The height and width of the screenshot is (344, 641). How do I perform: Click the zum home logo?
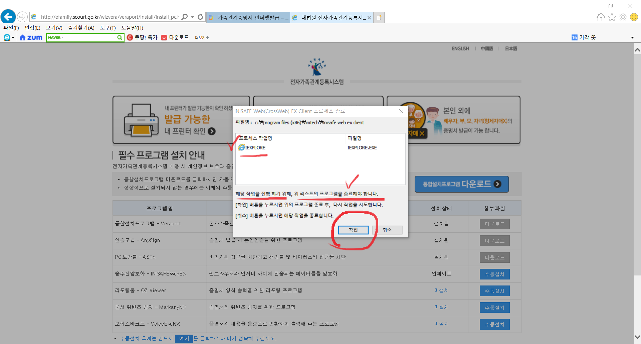31,37
